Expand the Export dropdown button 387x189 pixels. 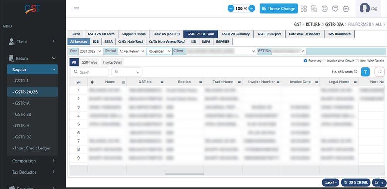pos(331,182)
